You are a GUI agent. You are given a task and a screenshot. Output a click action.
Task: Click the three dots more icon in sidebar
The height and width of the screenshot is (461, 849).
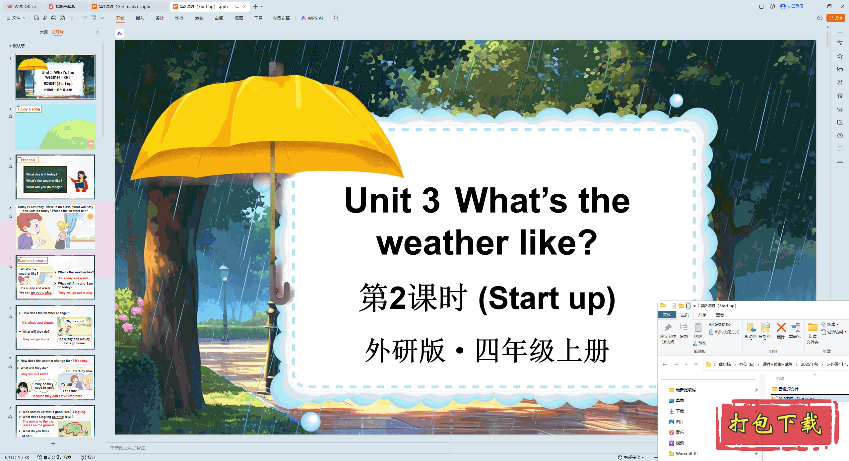tap(840, 162)
